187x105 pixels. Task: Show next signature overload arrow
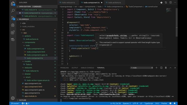97,46
